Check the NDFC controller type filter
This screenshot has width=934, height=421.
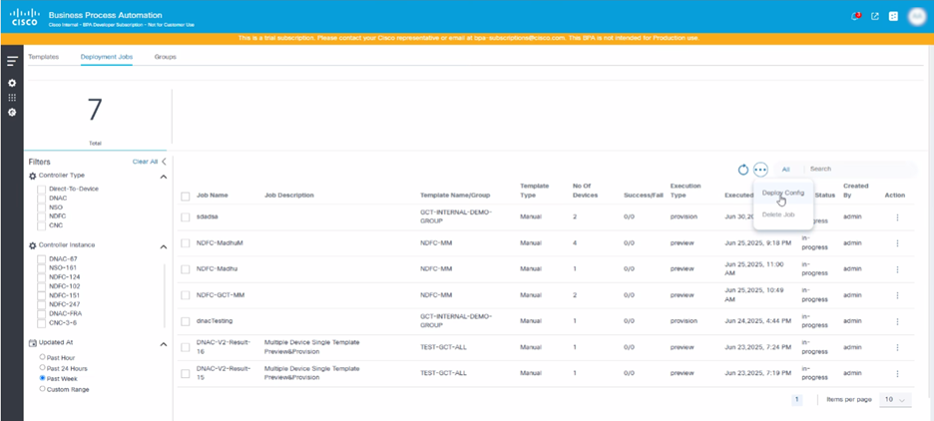[42, 216]
